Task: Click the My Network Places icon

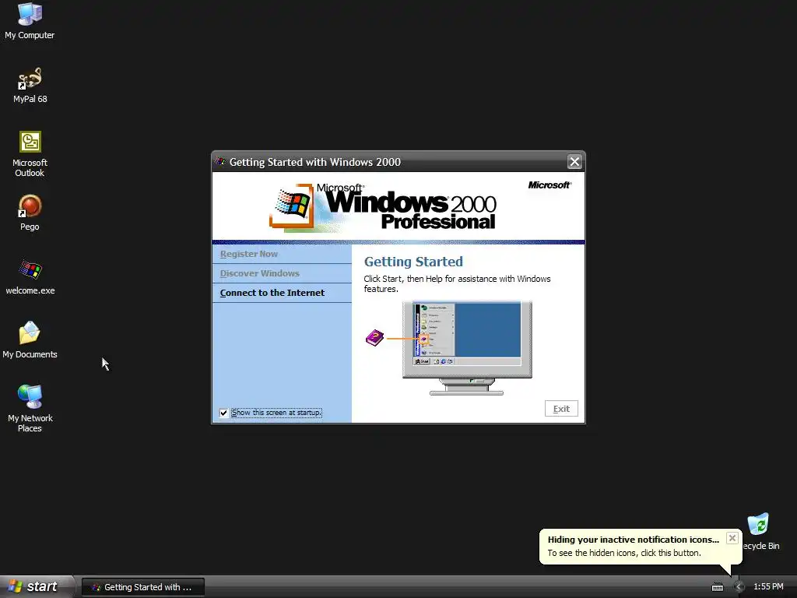Action: pos(30,409)
